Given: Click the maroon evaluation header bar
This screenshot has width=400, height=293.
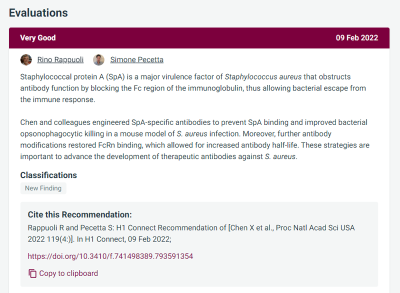Looking at the screenshot, I should 199,38.
